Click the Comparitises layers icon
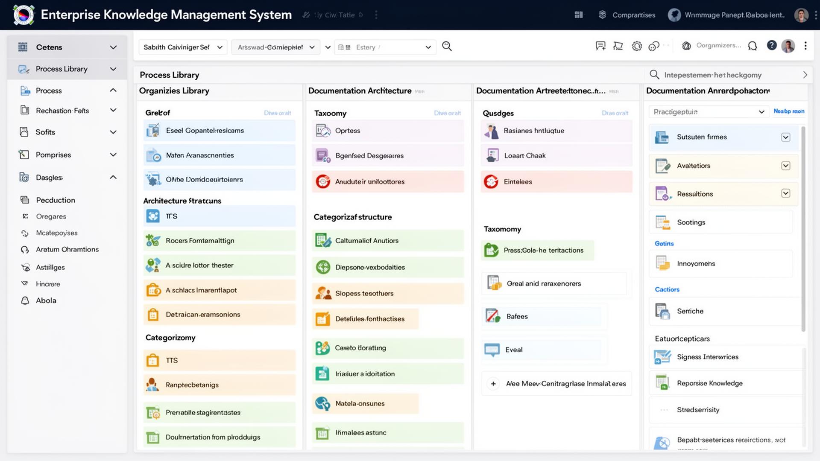 pyautogui.click(x=602, y=15)
